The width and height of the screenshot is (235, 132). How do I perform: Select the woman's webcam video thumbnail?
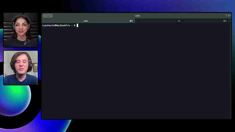coord(21,30)
